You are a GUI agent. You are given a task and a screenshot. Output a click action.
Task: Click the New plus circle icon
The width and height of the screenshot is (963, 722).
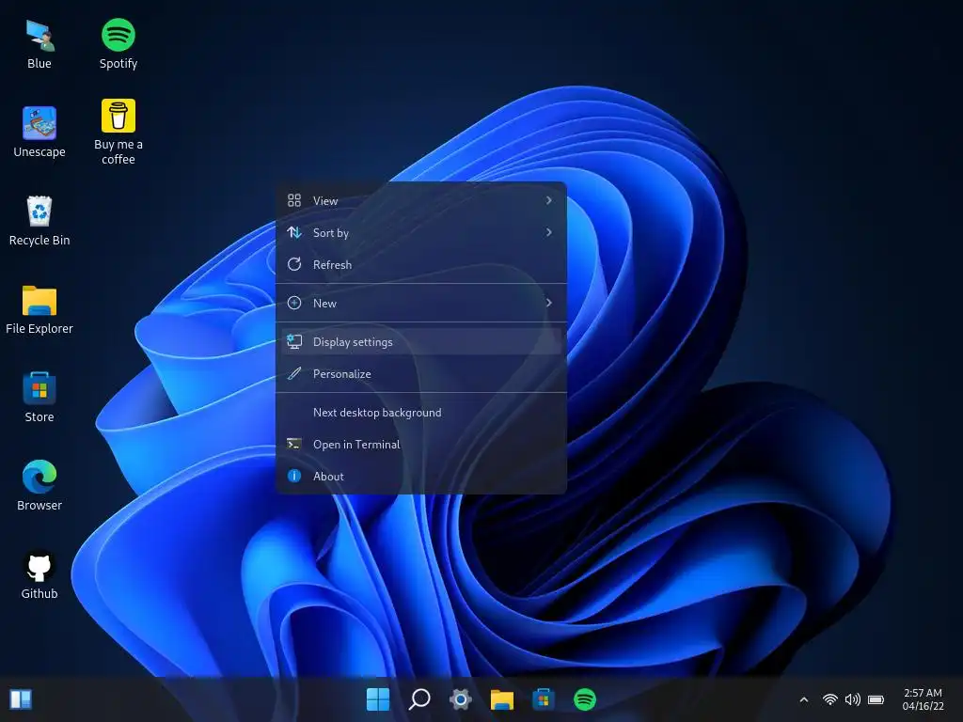click(294, 304)
